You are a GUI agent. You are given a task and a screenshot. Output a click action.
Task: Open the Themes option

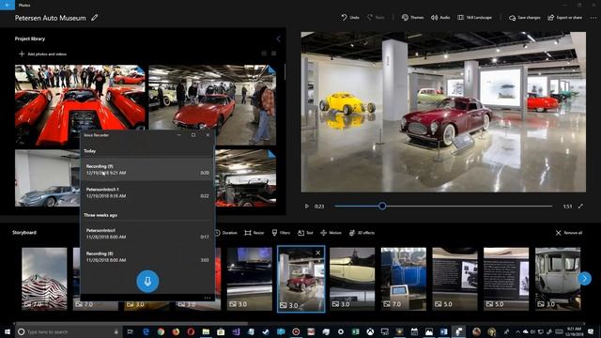(x=412, y=18)
